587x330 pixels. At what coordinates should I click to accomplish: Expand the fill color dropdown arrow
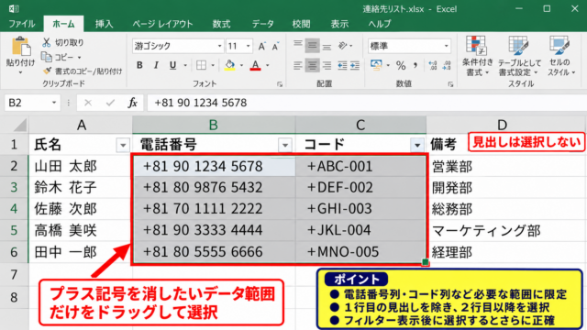tap(241, 65)
